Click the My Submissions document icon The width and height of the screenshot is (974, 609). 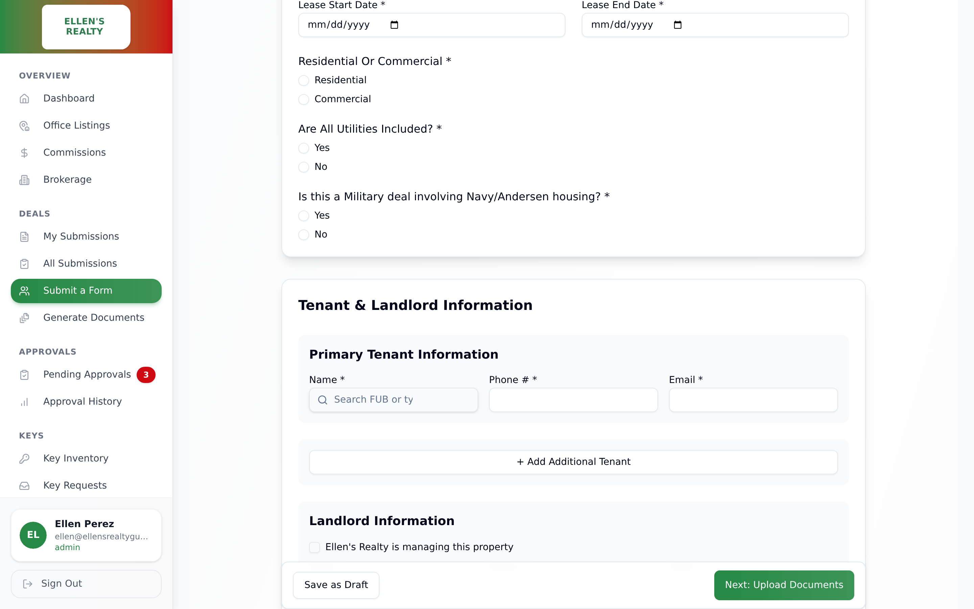(25, 236)
